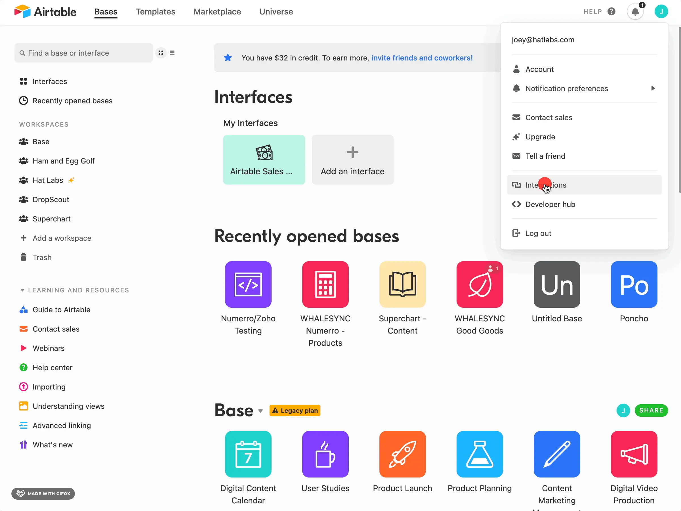Select Tell a friend menu item
Viewport: 681px width, 511px height.
coord(584,156)
